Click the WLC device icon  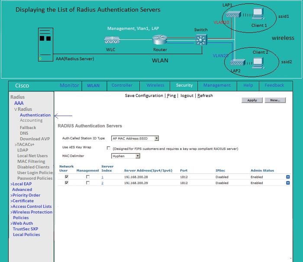tap(112, 40)
